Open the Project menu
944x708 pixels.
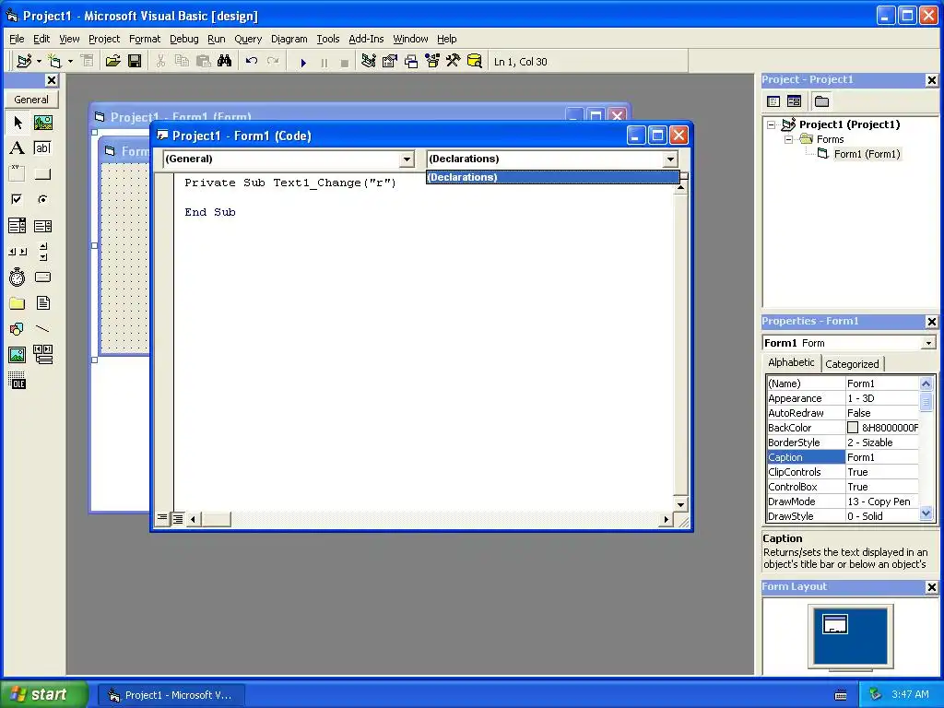[104, 39]
